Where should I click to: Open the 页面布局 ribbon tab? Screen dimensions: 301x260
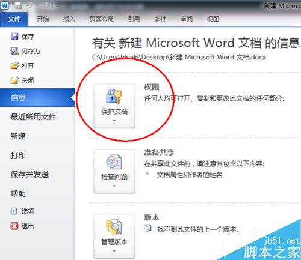pyautogui.click(x=102, y=19)
